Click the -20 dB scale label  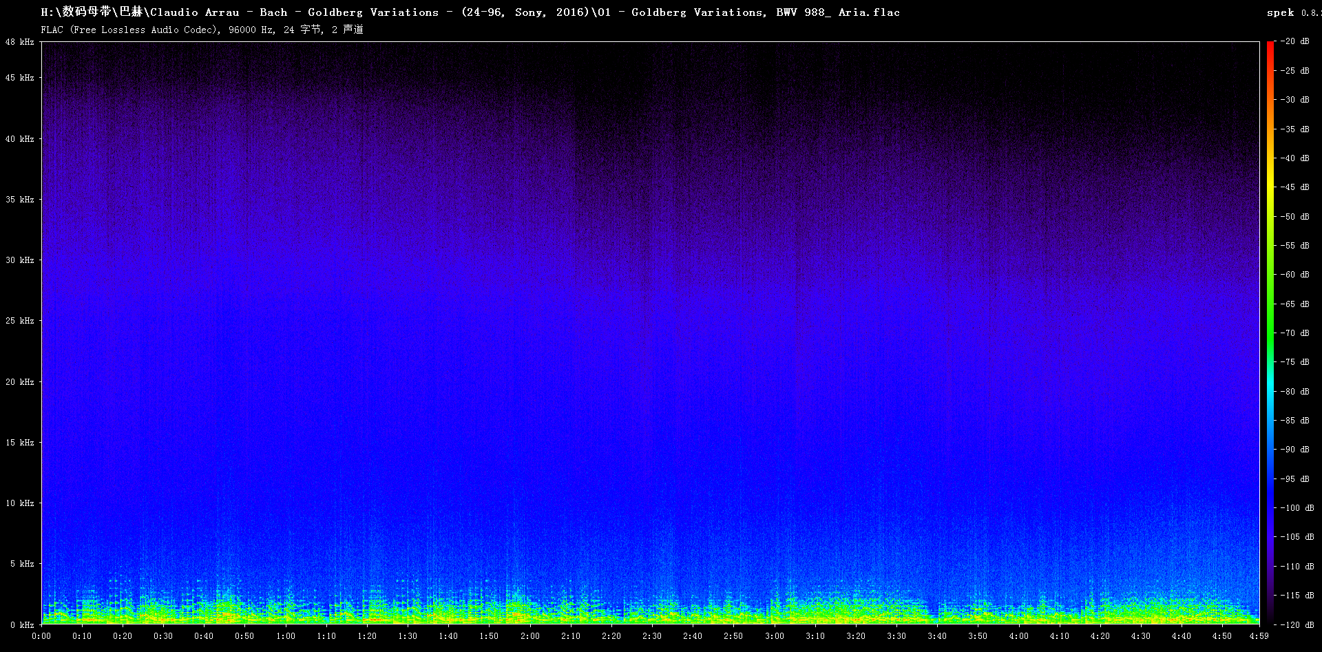coord(1295,41)
